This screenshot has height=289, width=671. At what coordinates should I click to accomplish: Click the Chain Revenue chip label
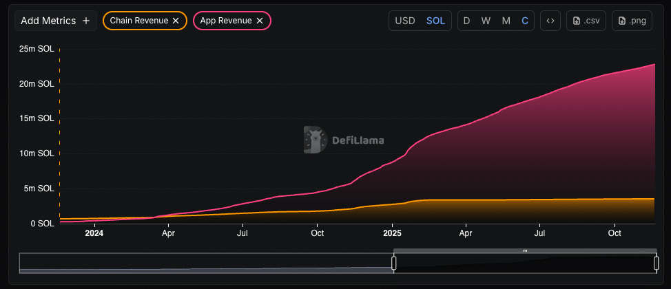[x=138, y=21]
